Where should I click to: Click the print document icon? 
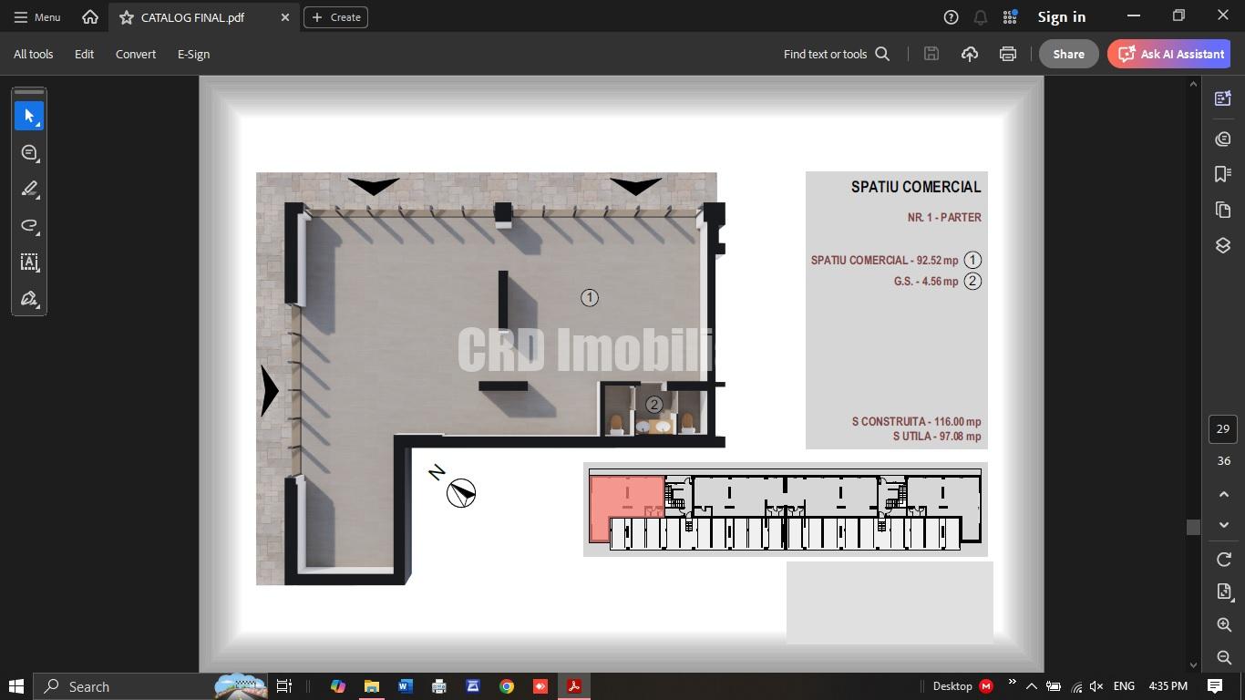click(x=1007, y=55)
